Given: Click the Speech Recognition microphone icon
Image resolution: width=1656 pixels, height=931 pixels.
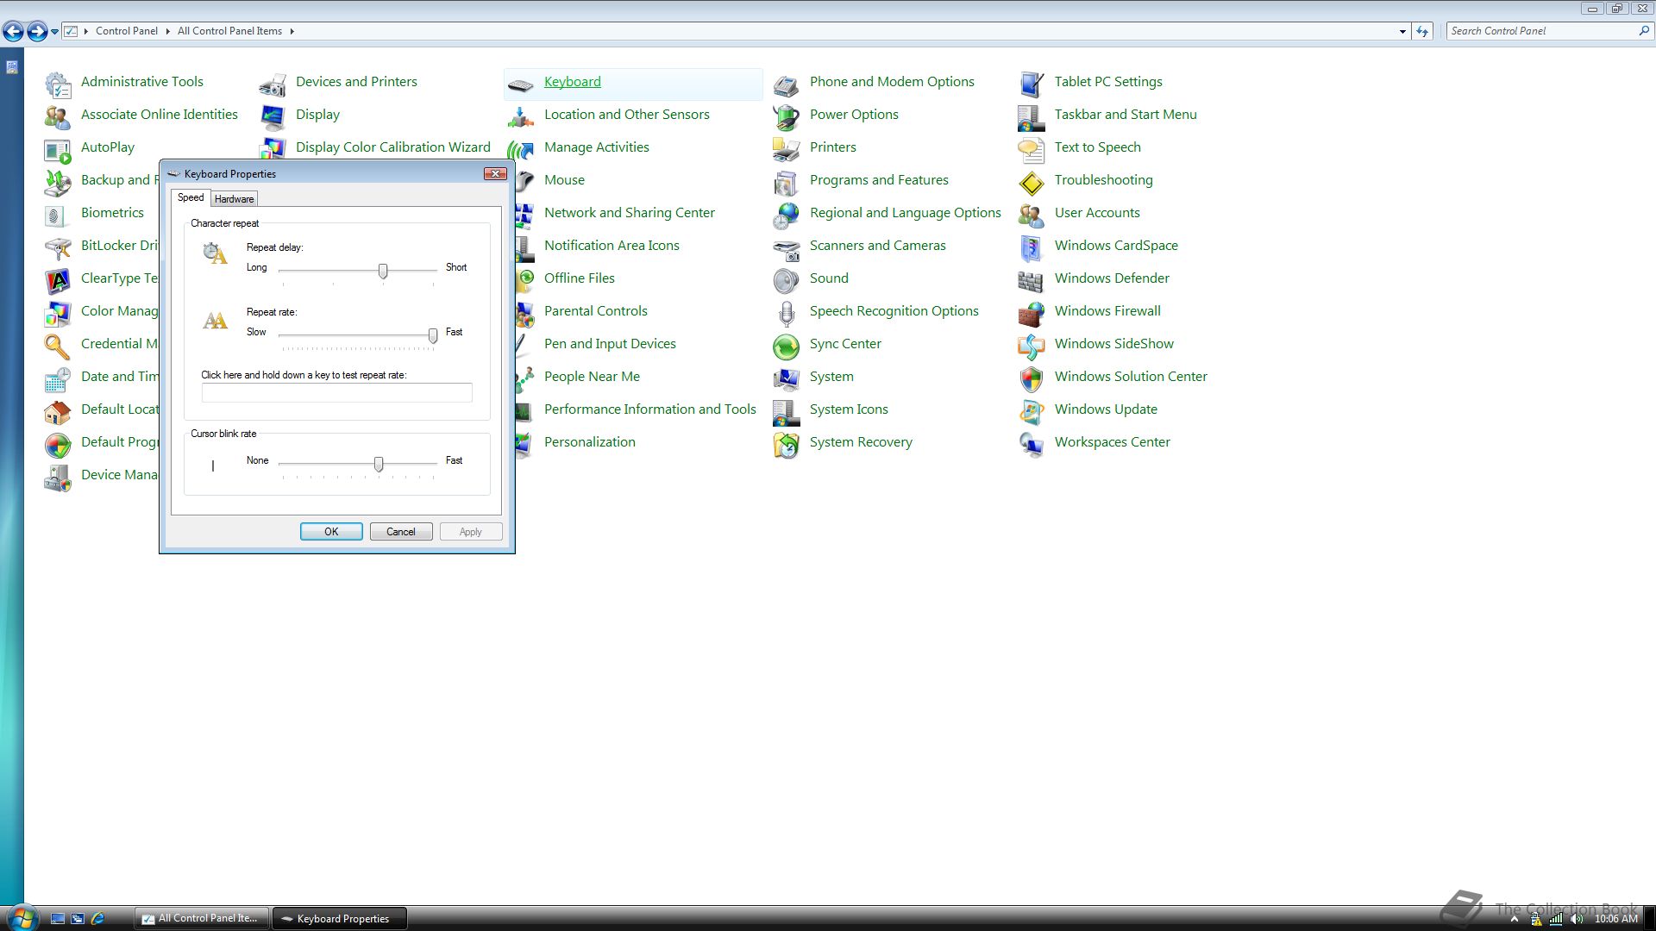Looking at the screenshot, I should tap(787, 314).
